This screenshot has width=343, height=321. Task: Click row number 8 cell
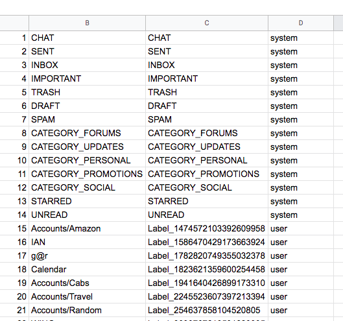[x=14, y=133]
